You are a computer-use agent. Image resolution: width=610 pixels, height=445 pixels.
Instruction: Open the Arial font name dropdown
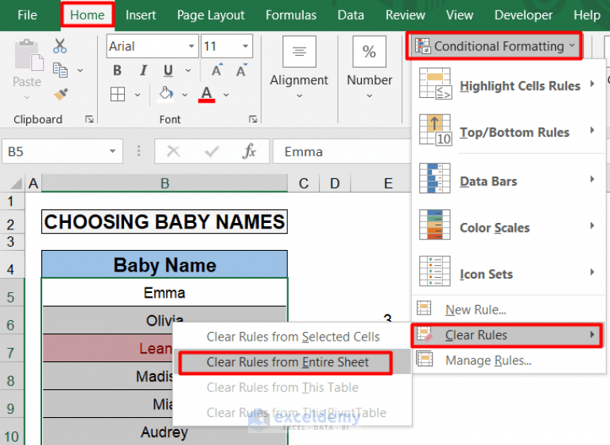coord(192,46)
